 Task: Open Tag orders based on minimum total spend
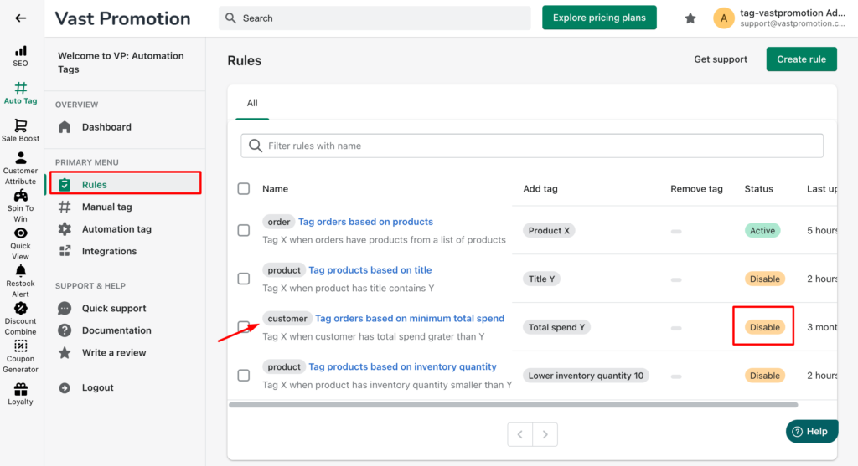click(x=410, y=319)
